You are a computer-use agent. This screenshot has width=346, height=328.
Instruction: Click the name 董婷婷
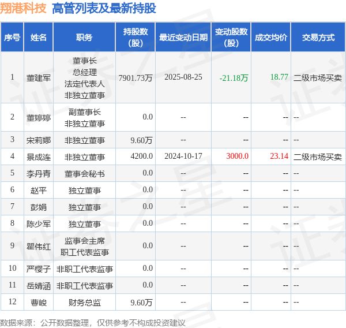(39, 118)
